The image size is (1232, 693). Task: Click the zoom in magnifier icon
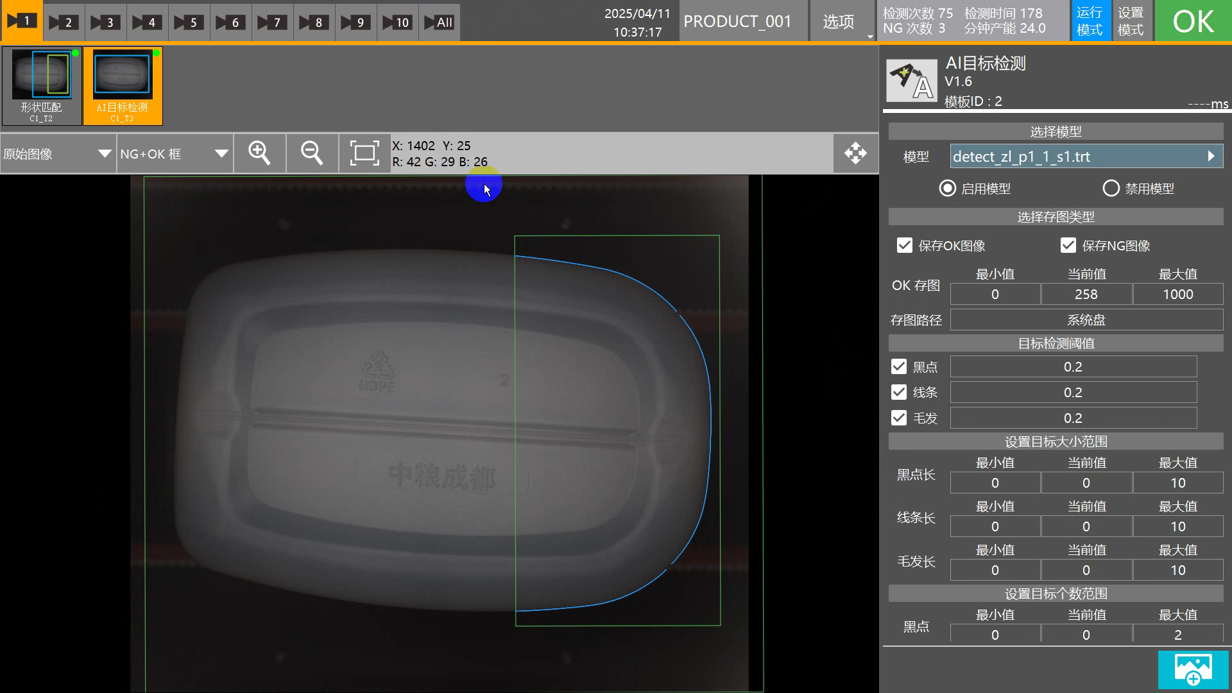click(259, 153)
